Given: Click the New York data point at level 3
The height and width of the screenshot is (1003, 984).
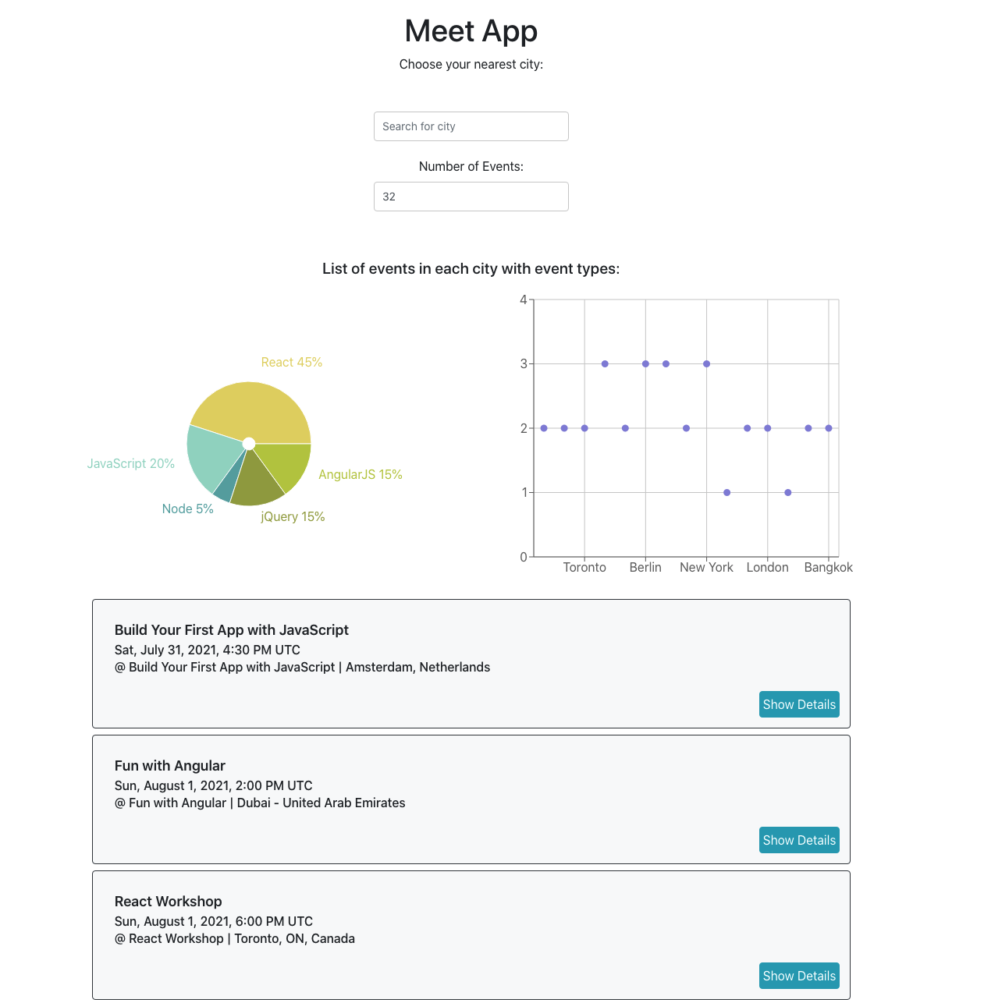Looking at the screenshot, I should pyautogui.click(x=706, y=363).
